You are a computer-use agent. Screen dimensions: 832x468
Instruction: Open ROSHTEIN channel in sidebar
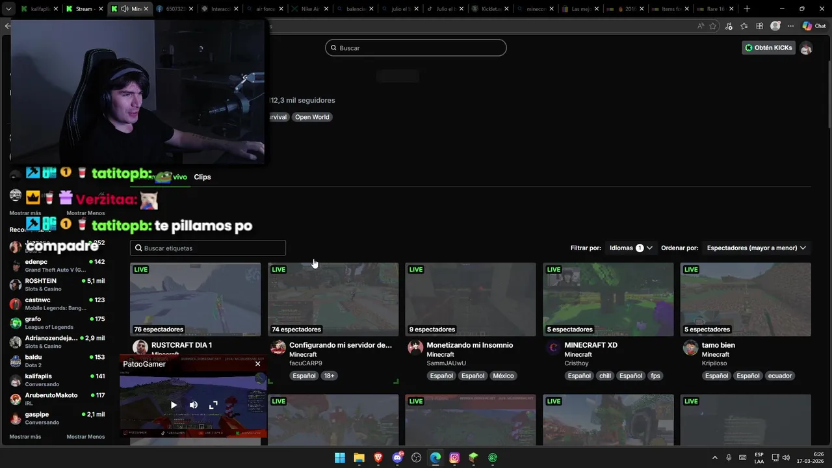tap(57, 285)
